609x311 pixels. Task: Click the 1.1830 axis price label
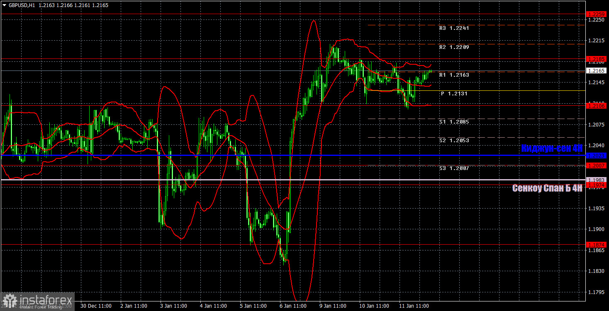click(x=597, y=271)
